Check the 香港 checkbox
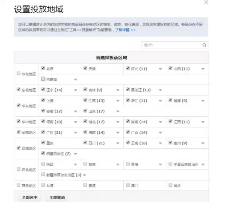This screenshot has height=209, width=233. [x=85, y=185]
